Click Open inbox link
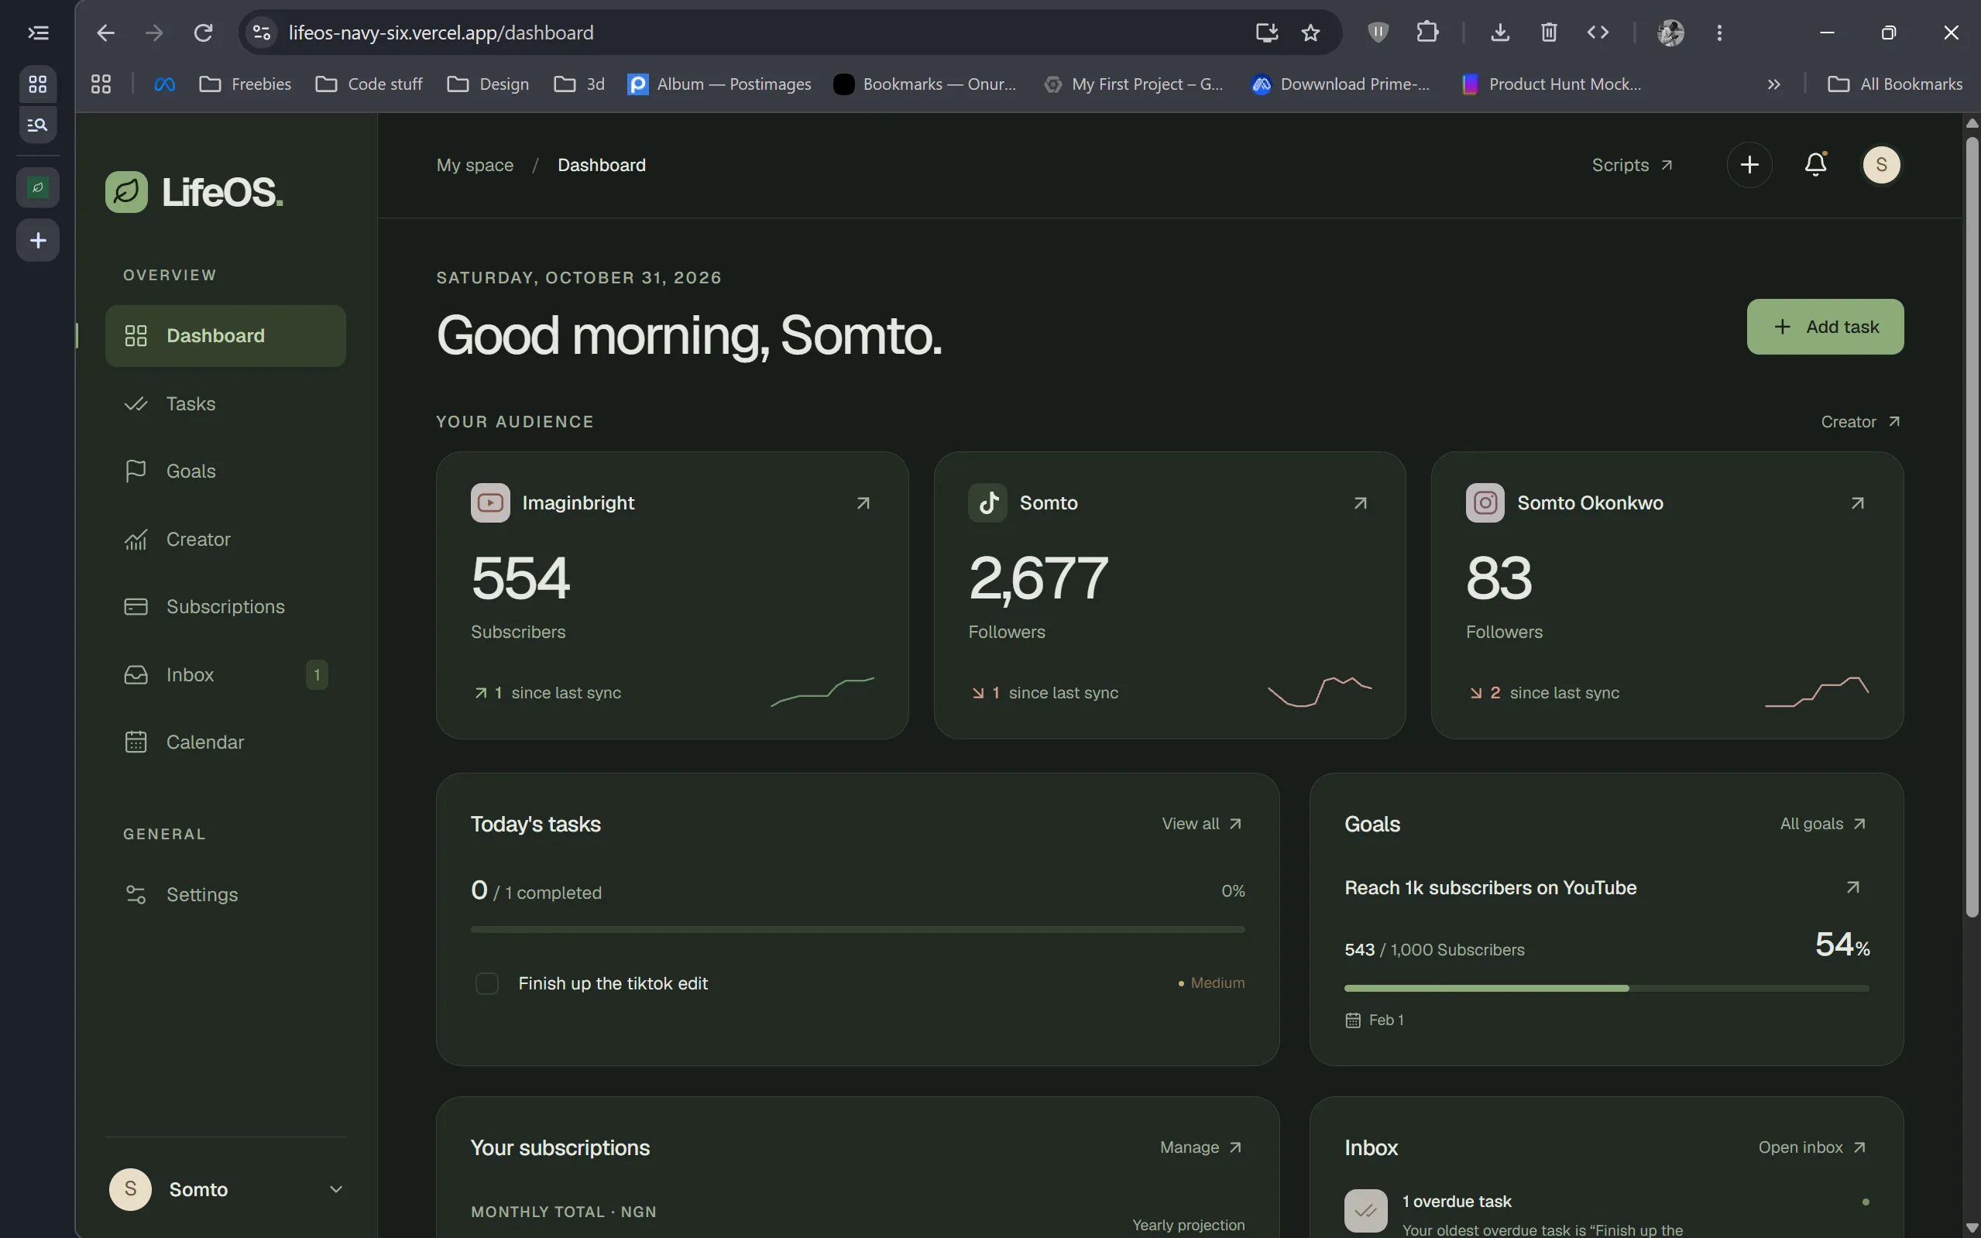1981x1238 pixels. [x=1812, y=1147]
